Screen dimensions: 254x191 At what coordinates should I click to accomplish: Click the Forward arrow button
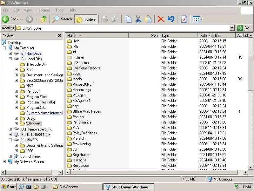29,19
